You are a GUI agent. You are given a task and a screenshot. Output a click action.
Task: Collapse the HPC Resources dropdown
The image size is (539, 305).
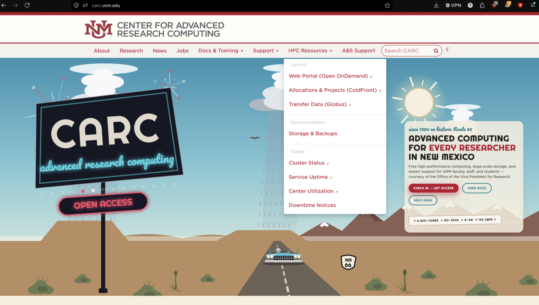pyautogui.click(x=310, y=51)
